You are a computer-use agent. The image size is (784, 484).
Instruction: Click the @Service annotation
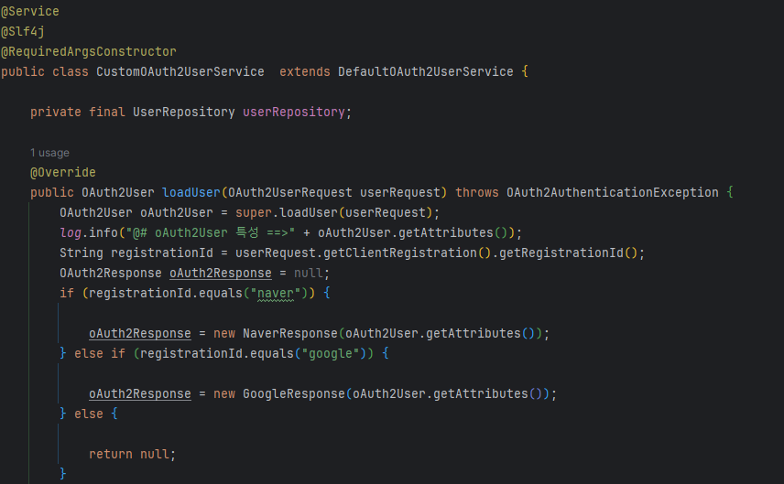pyautogui.click(x=30, y=12)
